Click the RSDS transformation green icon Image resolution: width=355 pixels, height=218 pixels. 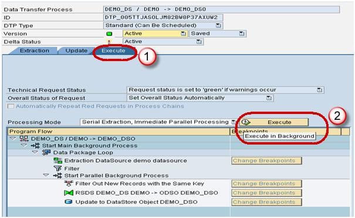point(69,193)
